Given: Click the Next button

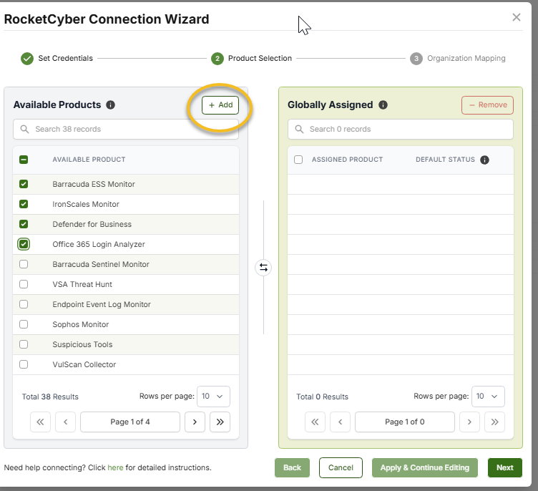Looking at the screenshot, I should pos(504,467).
